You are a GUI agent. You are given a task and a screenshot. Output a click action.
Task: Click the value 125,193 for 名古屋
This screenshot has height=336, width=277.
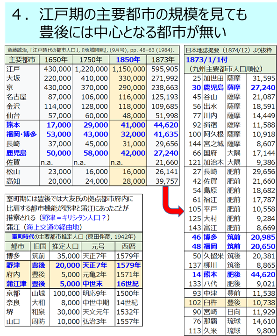tap(164, 97)
